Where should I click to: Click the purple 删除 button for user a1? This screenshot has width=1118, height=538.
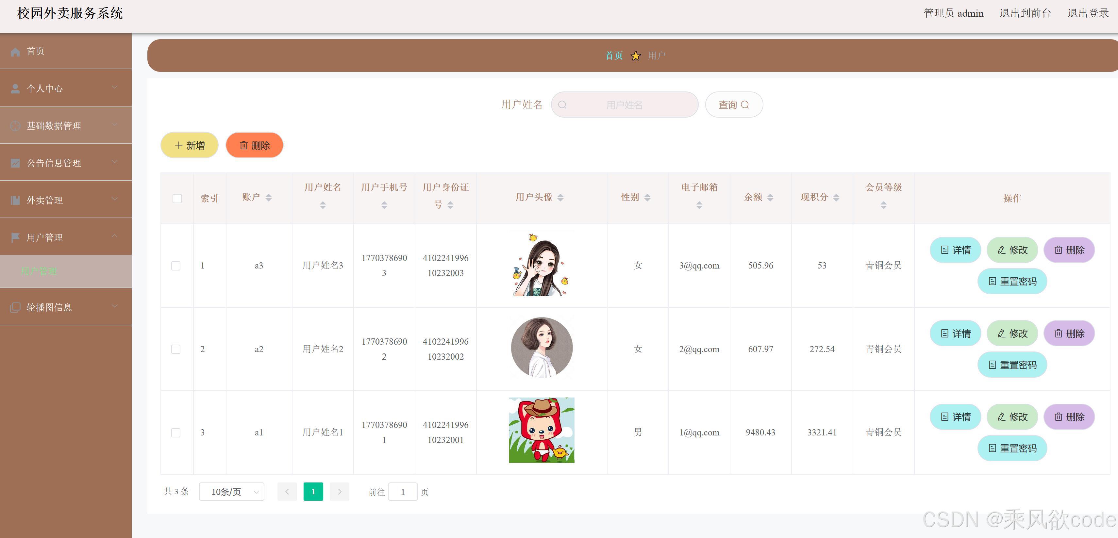coord(1069,417)
